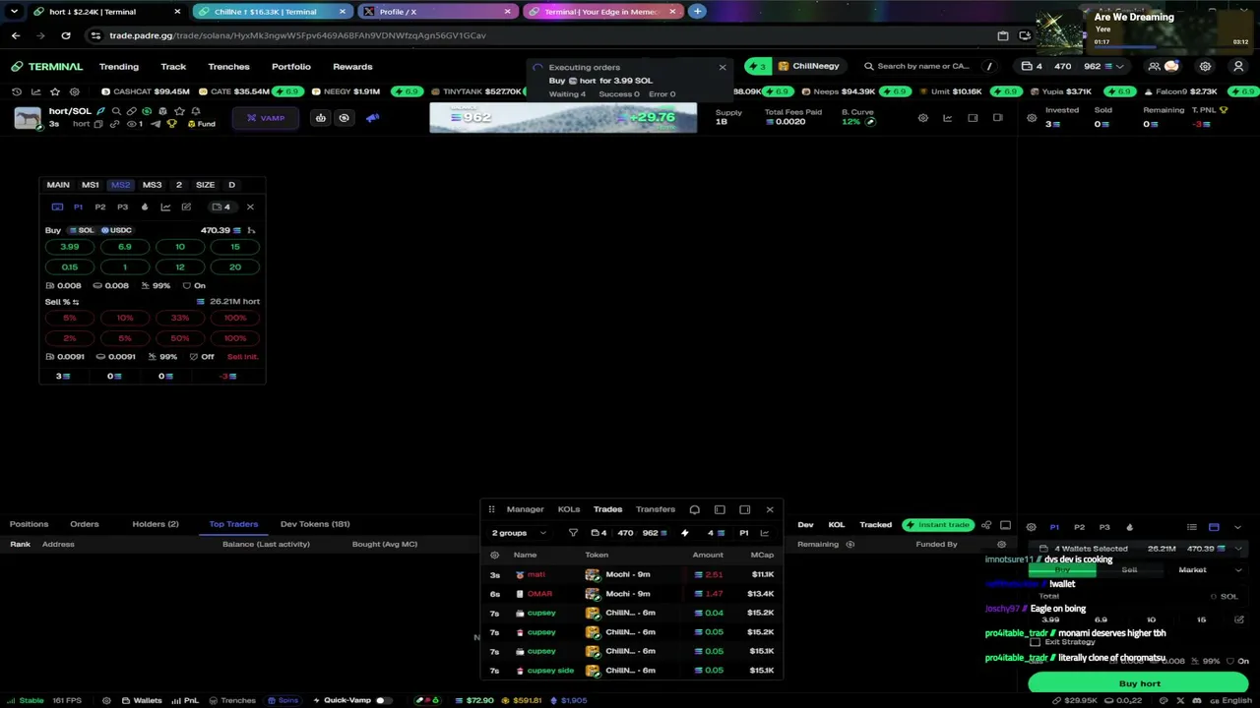Open the multi-user icon in header
The image size is (1260, 708).
[x=1154, y=67]
